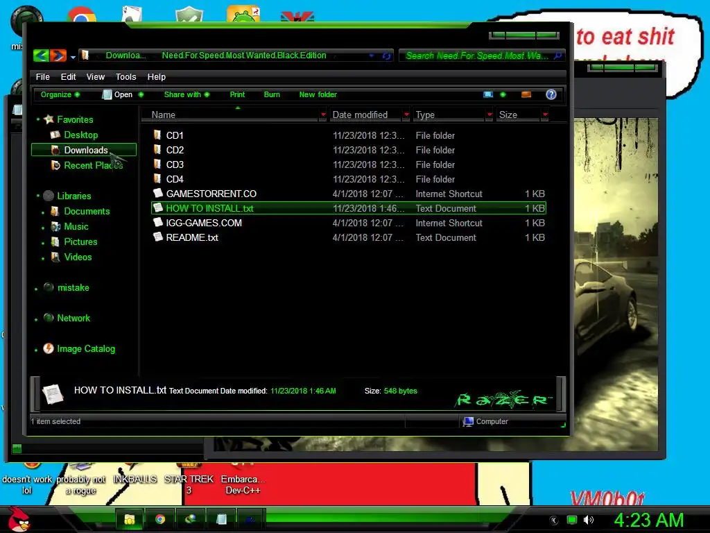The height and width of the screenshot is (533, 710).
Task: Open the Documents library
Action: tap(87, 211)
